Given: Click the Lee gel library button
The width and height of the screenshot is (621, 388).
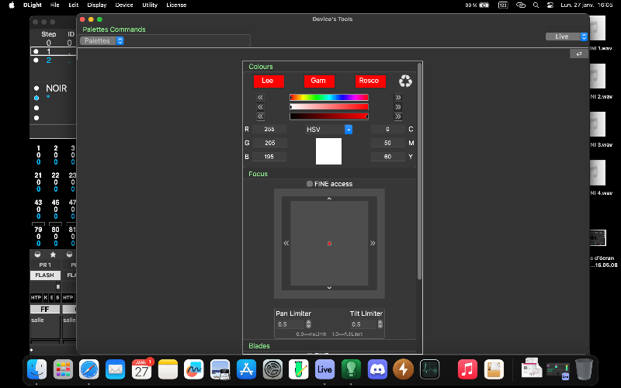Looking at the screenshot, I should (268, 81).
